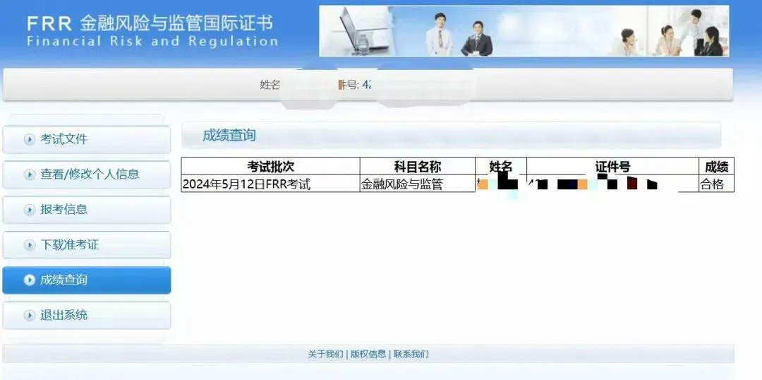Click the 科目名称 column header
The width and height of the screenshot is (762, 380).
(x=417, y=167)
